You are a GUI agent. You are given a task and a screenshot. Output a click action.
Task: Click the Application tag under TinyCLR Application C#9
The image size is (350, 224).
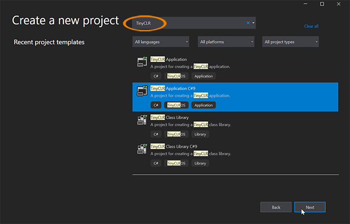[203, 105]
